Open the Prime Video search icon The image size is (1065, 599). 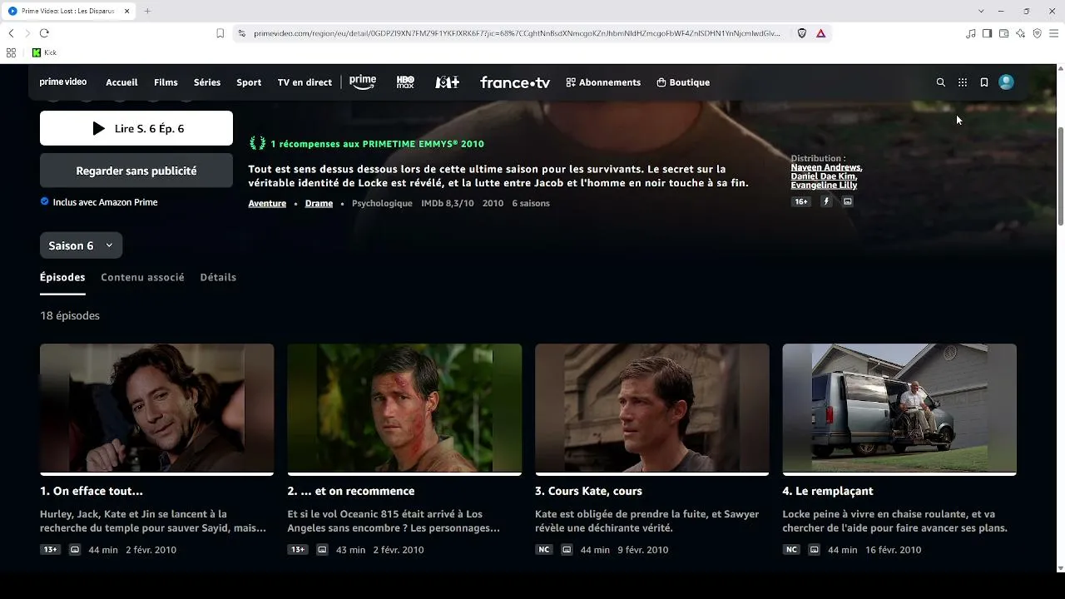[941, 82]
